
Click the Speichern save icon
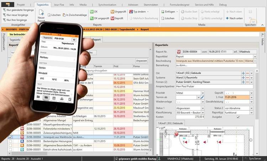(251, 16)
